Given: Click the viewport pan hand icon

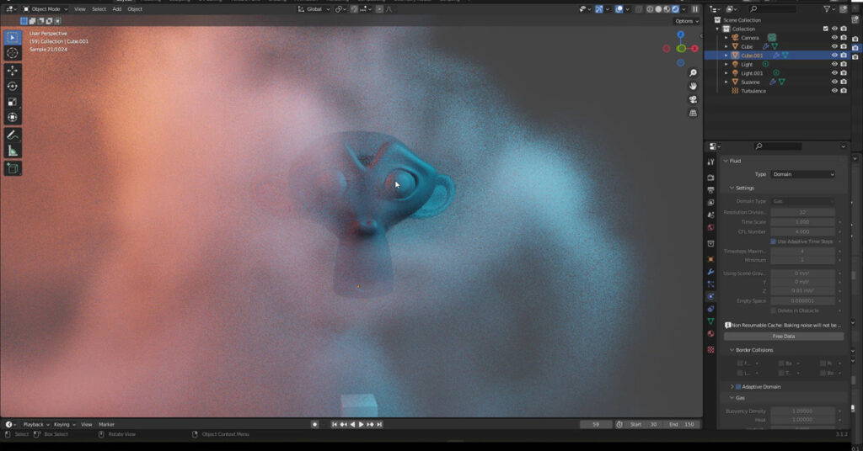Looking at the screenshot, I should pyautogui.click(x=693, y=86).
